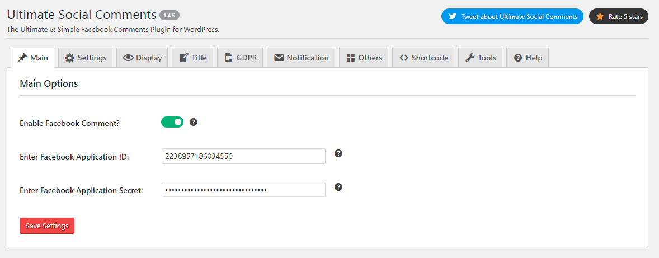Open the Others tab
Image resolution: width=659 pixels, height=258 pixels.
pos(364,58)
